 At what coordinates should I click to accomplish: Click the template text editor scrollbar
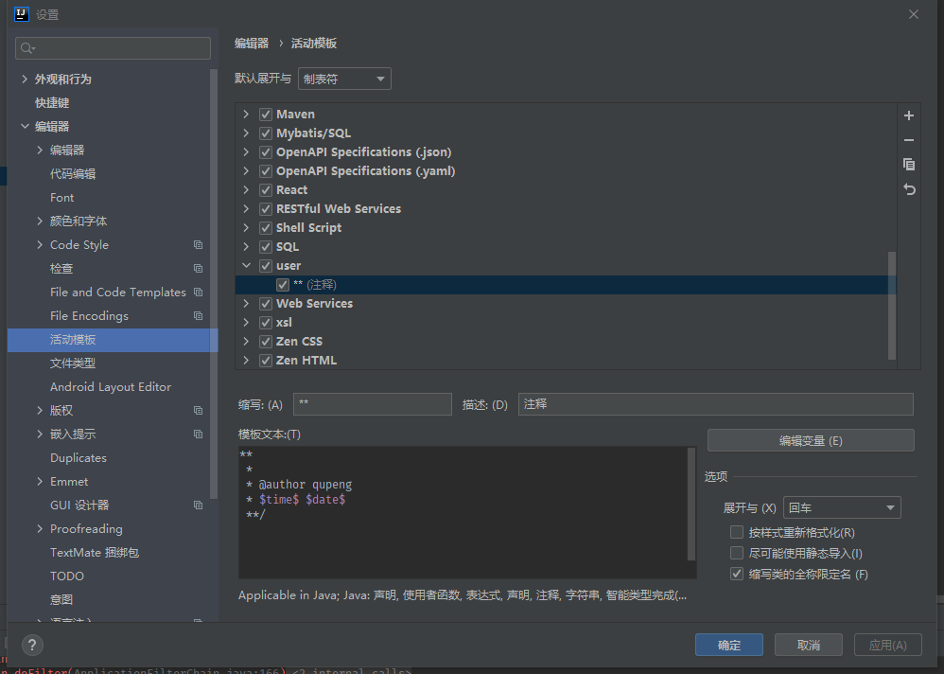[691, 505]
